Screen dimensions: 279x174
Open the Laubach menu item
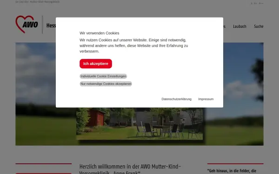[239, 26]
